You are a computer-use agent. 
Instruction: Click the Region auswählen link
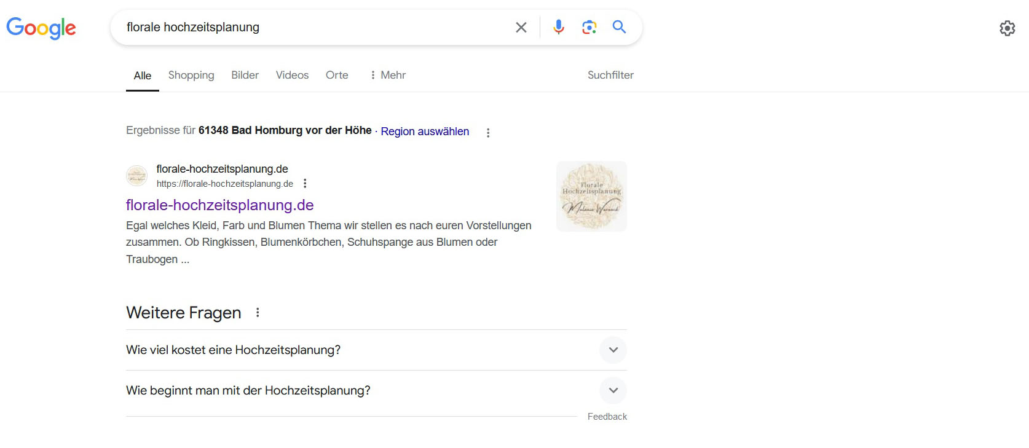click(425, 131)
